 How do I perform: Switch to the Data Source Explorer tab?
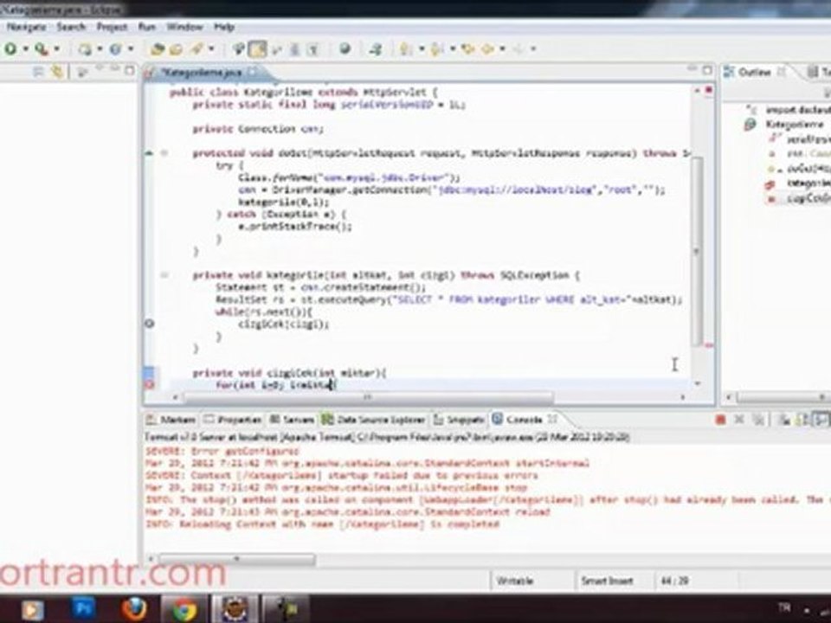[374, 421]
